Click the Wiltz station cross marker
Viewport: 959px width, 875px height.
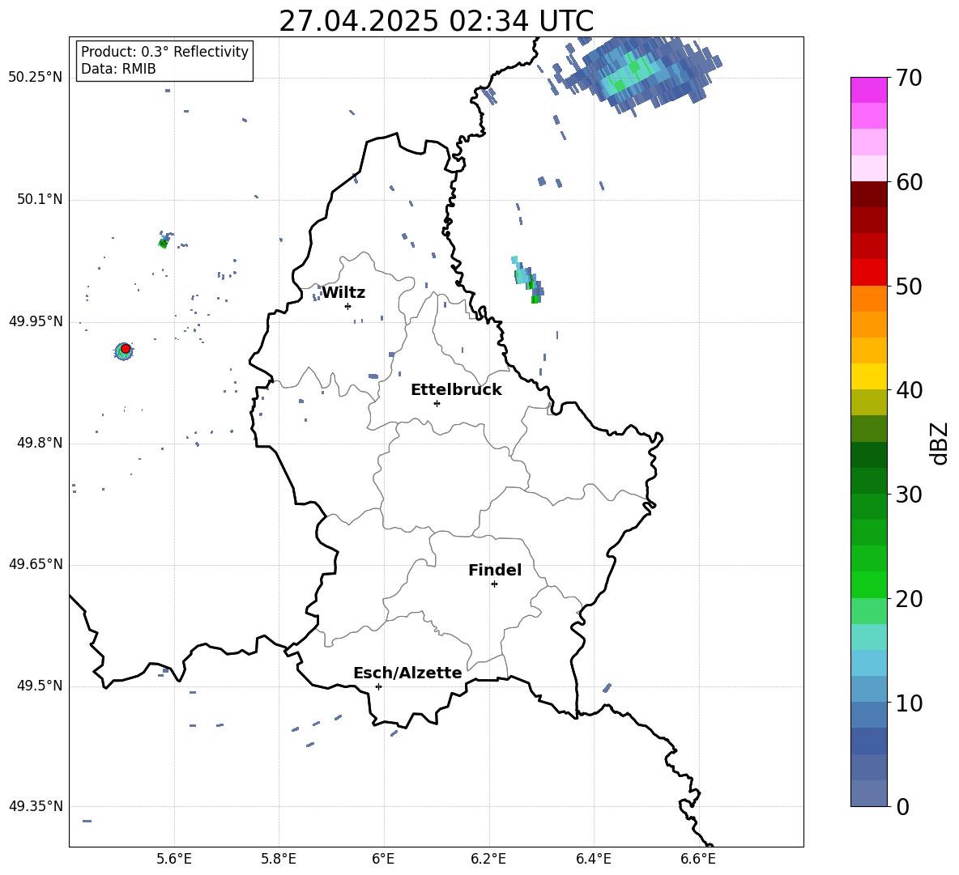pos(348,306)
